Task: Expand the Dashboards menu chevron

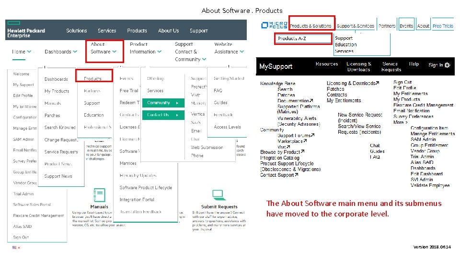Action: point(75,52)
